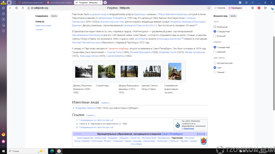
Task: Select Стандартный width radio under Ширина
Action: pos(214,47)
